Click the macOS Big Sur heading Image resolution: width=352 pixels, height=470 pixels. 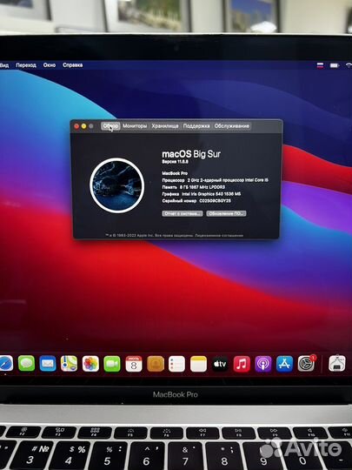(191, 154)
